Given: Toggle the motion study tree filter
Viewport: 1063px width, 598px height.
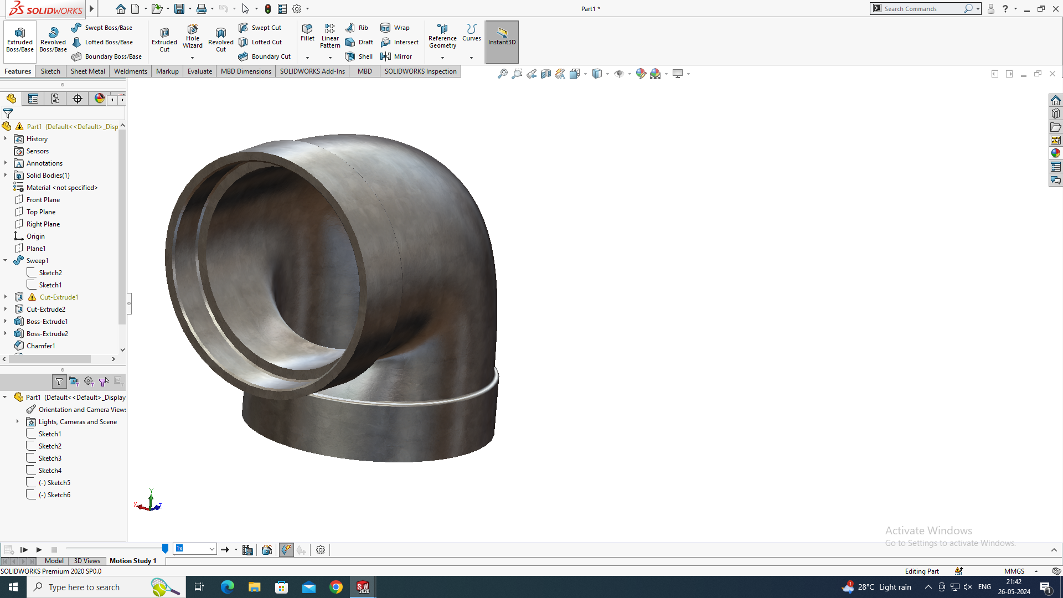Looking at the screenshot, I should point(59,382).
